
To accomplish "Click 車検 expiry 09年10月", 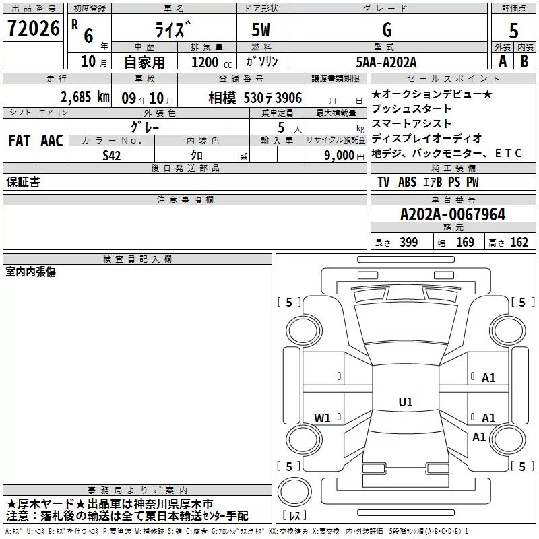I will [x=148, y=98].
